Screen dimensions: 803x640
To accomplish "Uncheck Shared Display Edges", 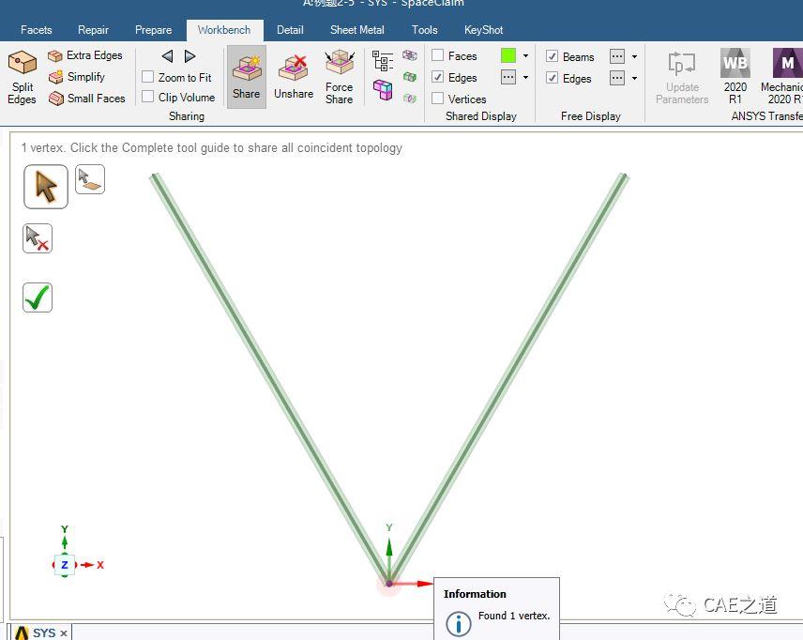I will coord(437,77).
